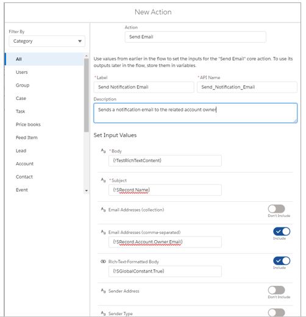
Task: Enable the Email Addresses (collection) toggle
Action: 276,208
